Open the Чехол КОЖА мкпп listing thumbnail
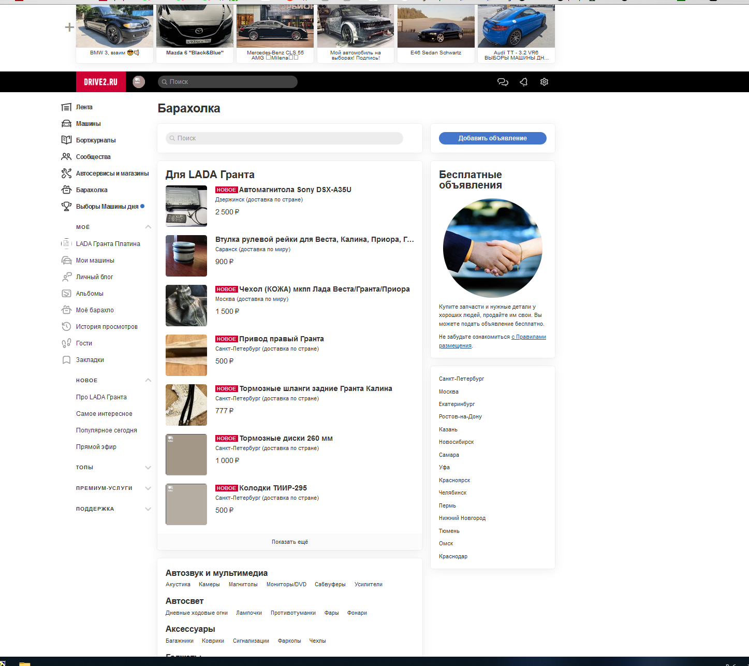 pos(186,306)
